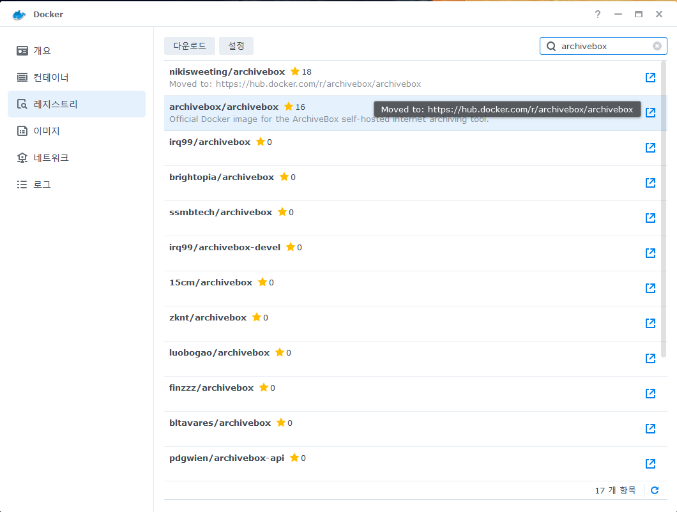
Task: Click the 다운로드 button
Action: pyautogui.click(x=190, y=46)
